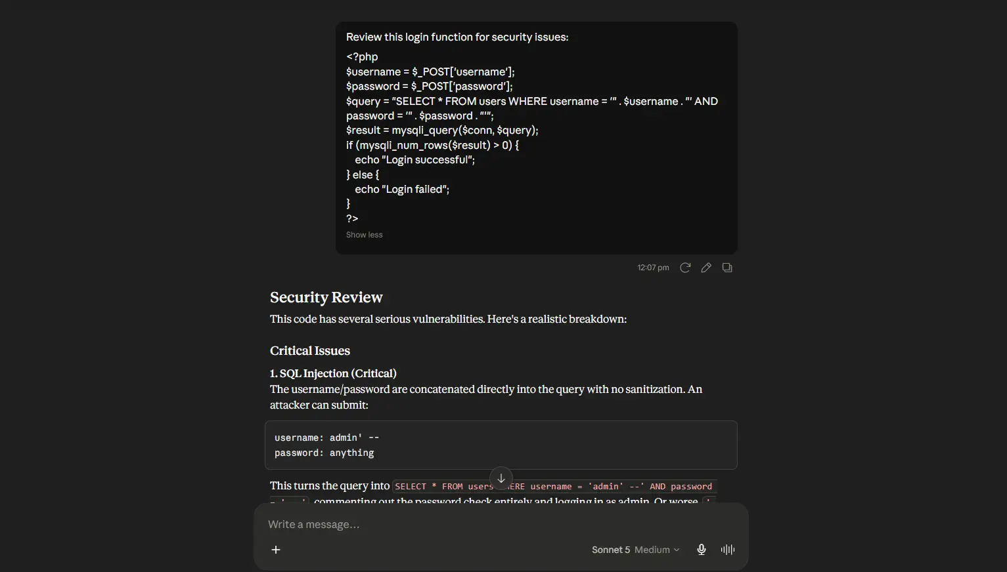Click the "if (mysqli_num_rows($result) > 0)" line
The image size is (1007, 572).
click(432, 145)
